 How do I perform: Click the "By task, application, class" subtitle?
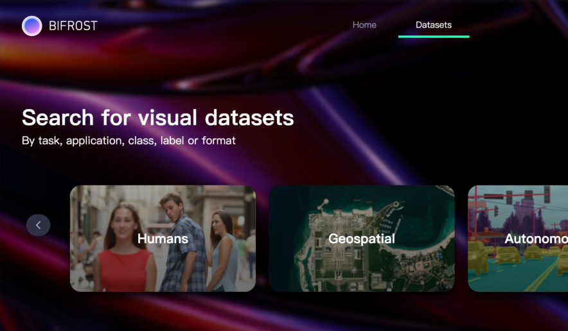point(129,140)
